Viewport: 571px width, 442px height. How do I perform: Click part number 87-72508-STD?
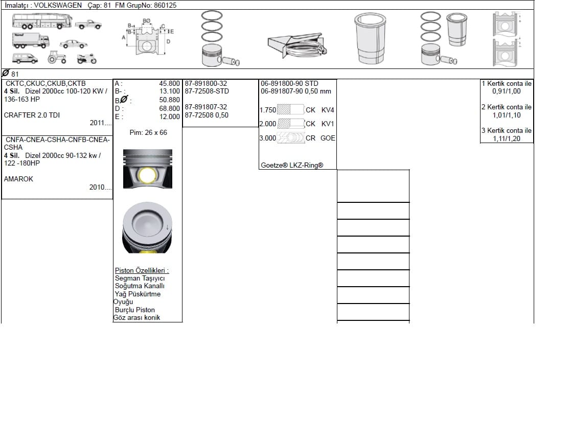click(x=207, y=91)
